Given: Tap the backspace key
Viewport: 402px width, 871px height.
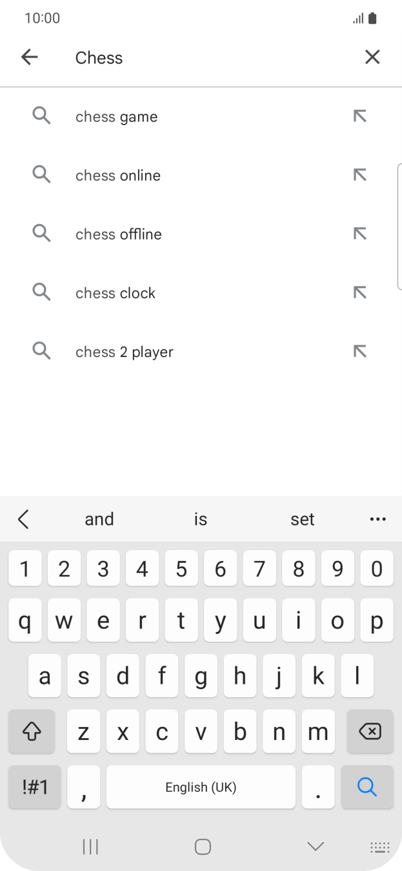Looking at the screenshot, I should (x=370, y=731).
